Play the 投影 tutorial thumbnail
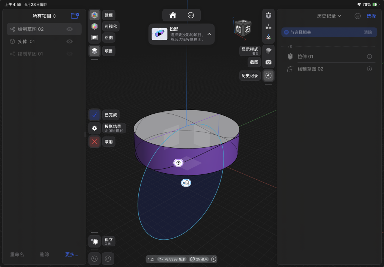The height and width of the screenshot is (267, 384). point(159,34)
